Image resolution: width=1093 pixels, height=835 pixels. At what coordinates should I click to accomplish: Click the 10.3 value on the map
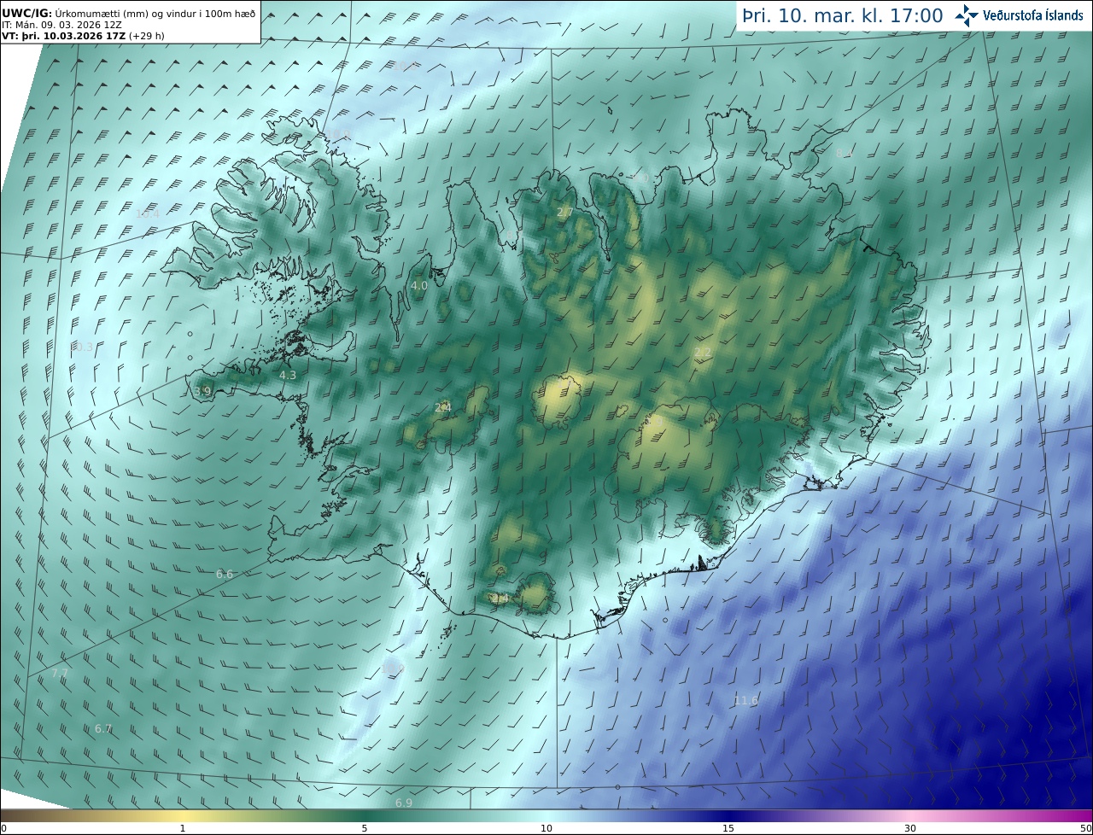81,347
